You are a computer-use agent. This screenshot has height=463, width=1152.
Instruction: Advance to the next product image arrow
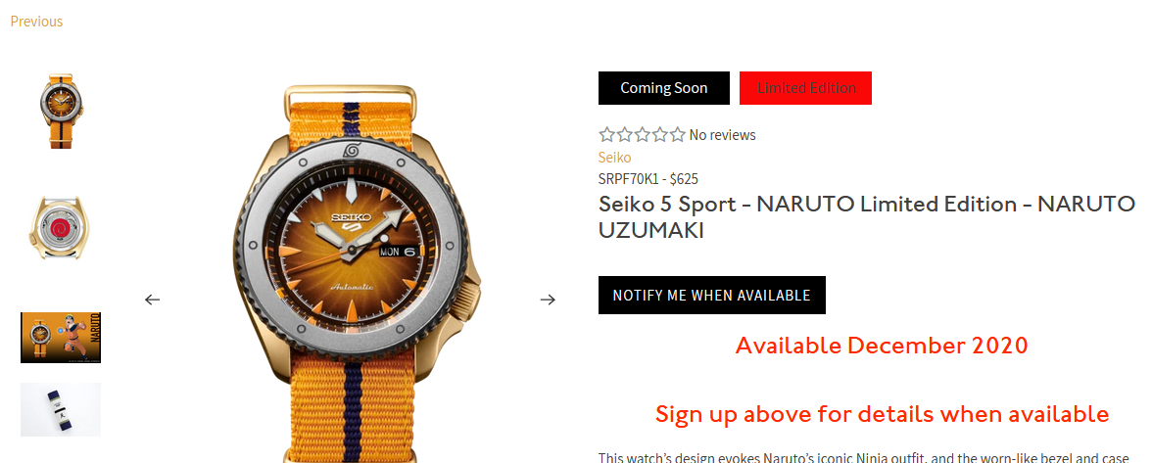pos(548,300)
